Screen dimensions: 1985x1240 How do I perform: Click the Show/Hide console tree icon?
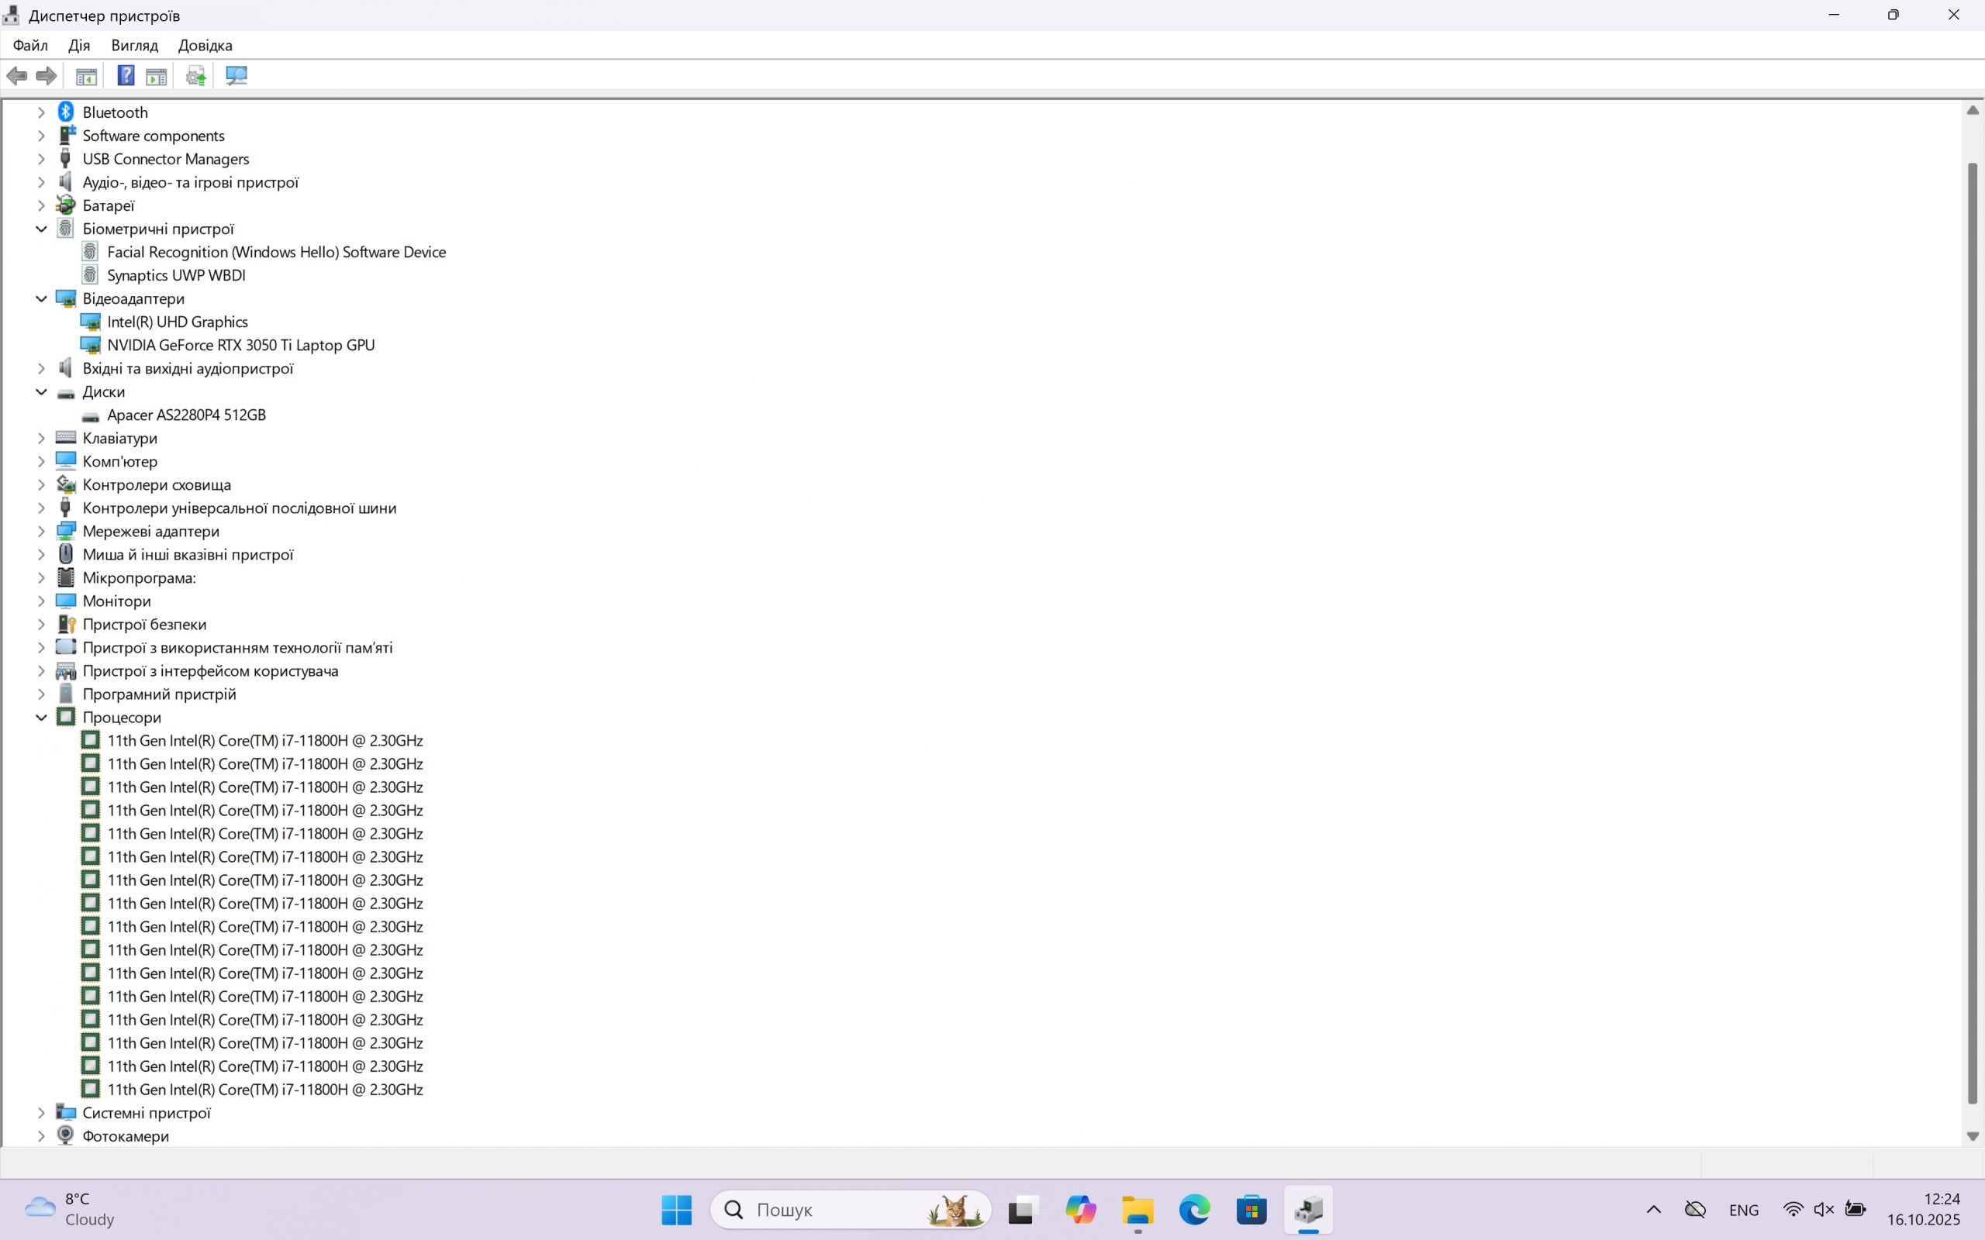point(86,76)
